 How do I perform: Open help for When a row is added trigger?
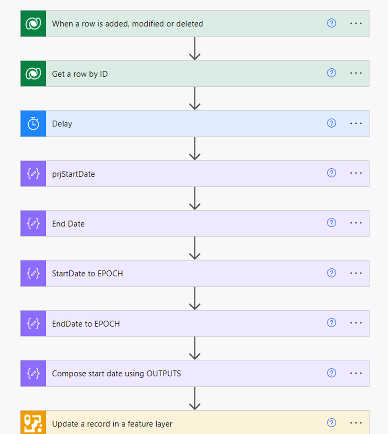[x=331, y=23]
